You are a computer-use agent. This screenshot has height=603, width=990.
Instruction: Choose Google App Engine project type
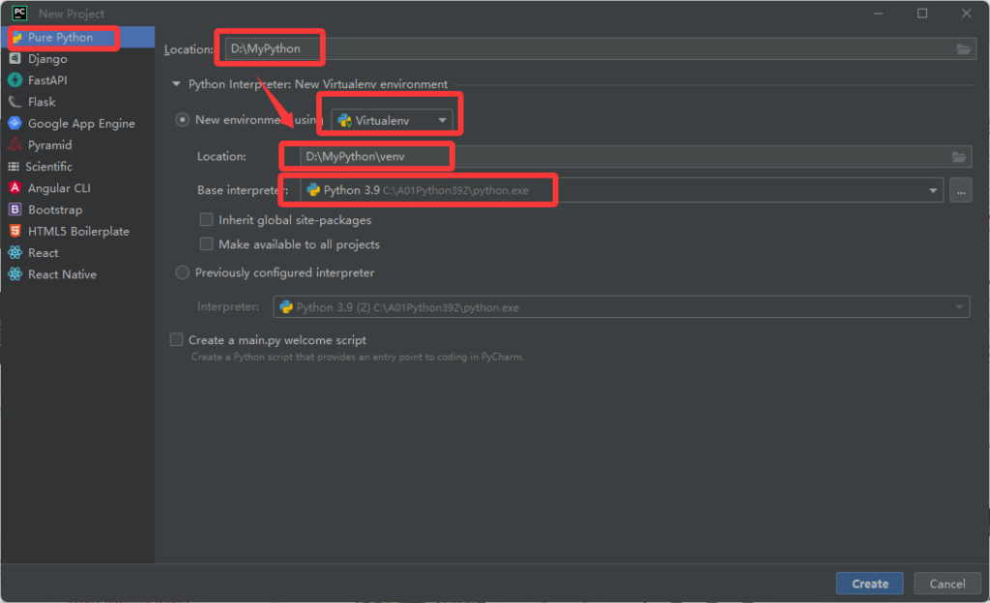[x=81, y=124]
